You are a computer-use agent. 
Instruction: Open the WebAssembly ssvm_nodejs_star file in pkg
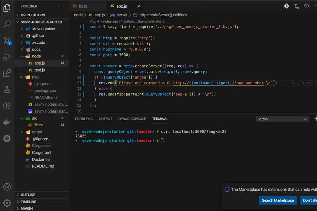pos(42,111)
